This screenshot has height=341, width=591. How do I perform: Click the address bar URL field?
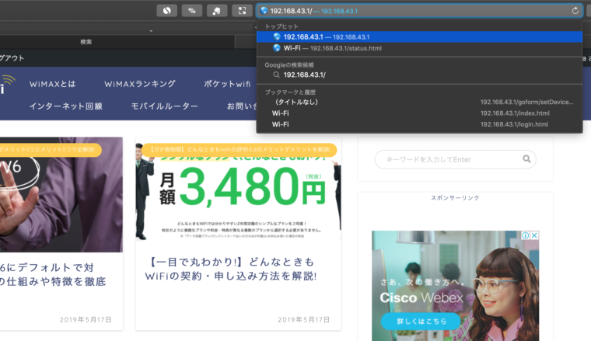[419, 11]
